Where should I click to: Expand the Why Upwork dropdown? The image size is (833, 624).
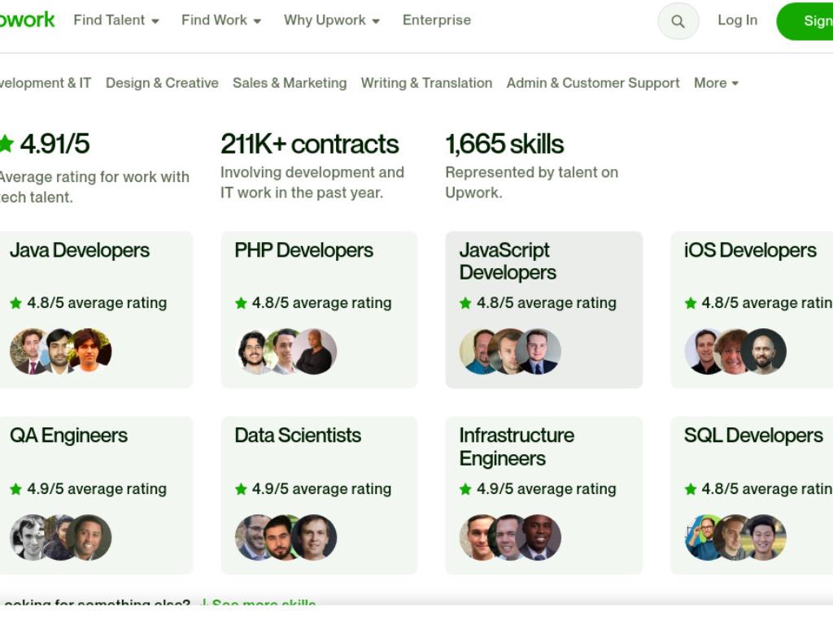tap(332, 20)
